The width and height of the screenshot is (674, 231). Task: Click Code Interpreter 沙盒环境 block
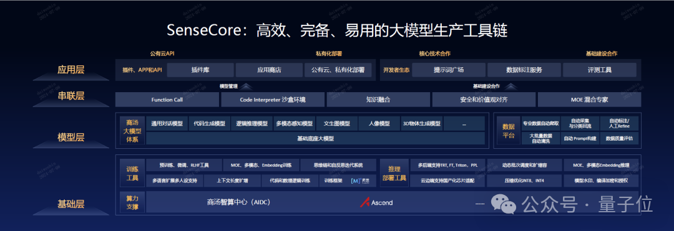[273, 100]
